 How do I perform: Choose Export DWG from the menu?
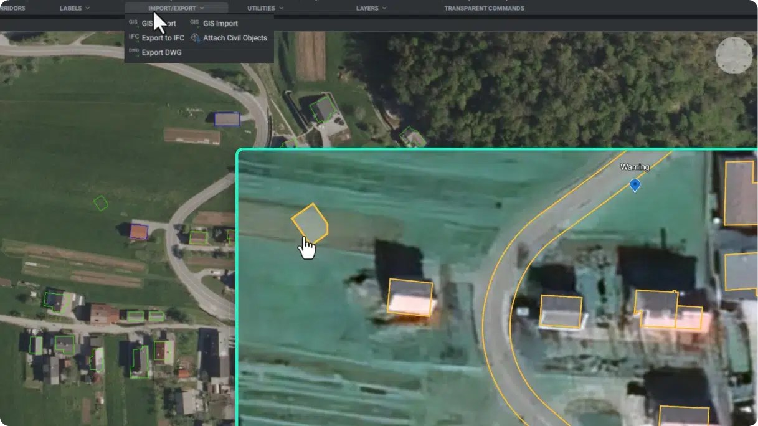click(161, 52)
